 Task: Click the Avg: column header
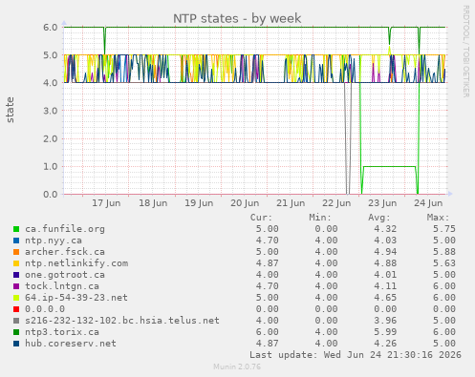(379, 218)
